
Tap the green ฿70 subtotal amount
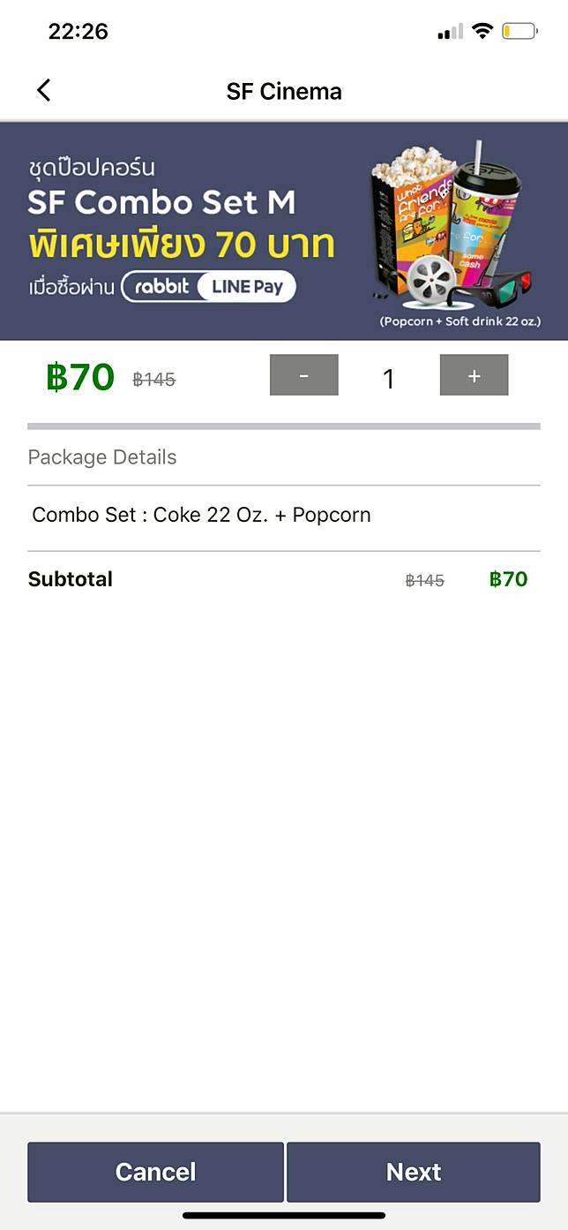(x=508, y=579)
